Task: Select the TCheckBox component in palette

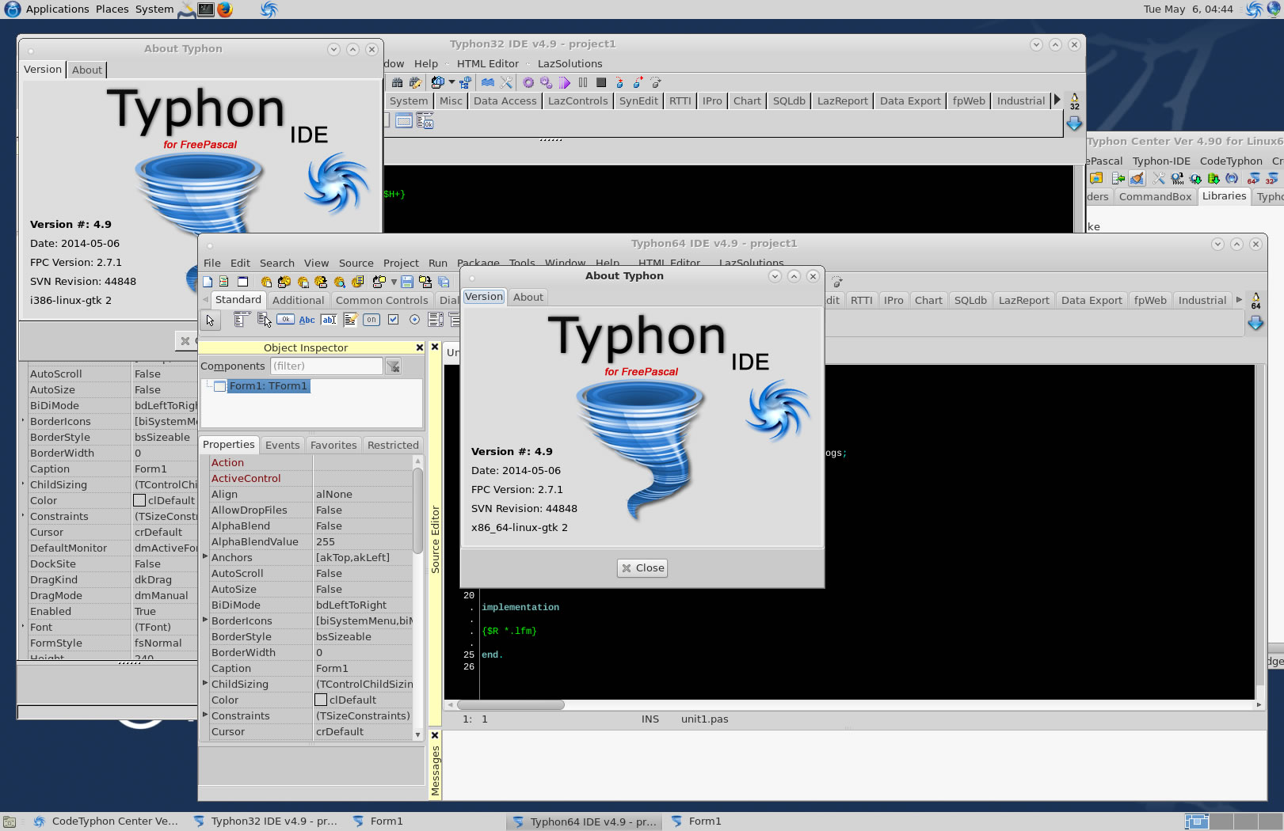Action: pyautogui.click(x=393, y=320)
